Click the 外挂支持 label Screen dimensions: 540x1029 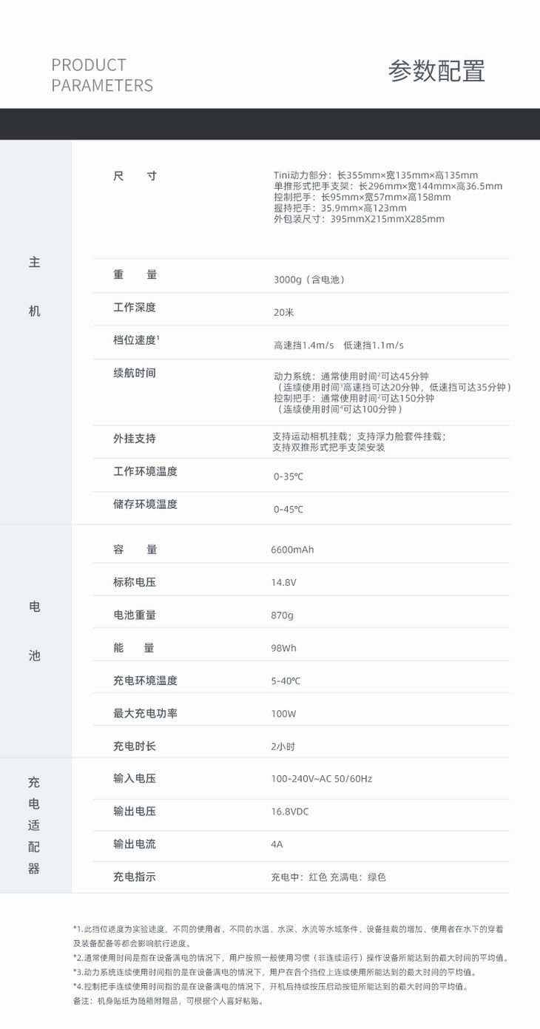click(x=135, y=438)
